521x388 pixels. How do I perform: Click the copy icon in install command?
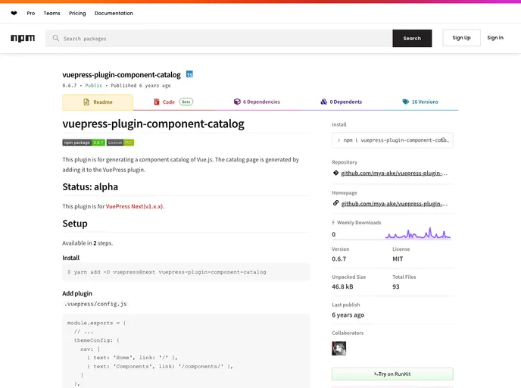pos(444,139)
